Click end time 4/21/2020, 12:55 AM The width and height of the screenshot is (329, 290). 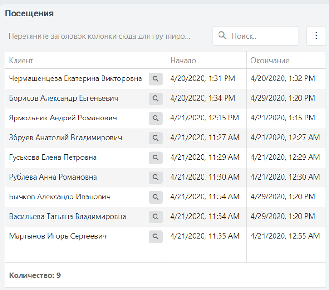click(285, 236)
